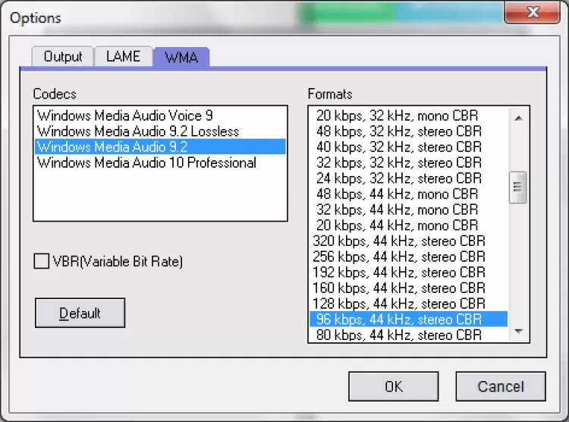Pick 192 kbps, 44 kHz, stereo CBR format
Viewport: 569px width, 422px height.
coord(399,272)
